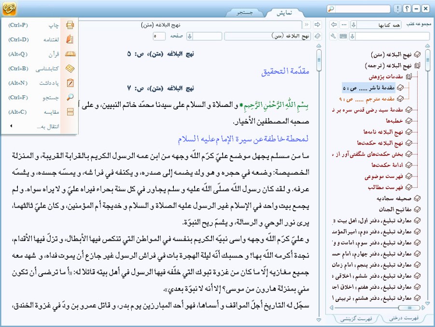Open the book filter dropdown arrow
The height and width of the screenshot is (327, 435).
click(x=352, y=36)
